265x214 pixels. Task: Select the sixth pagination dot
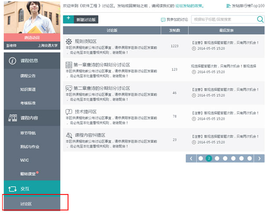(241, 158)
